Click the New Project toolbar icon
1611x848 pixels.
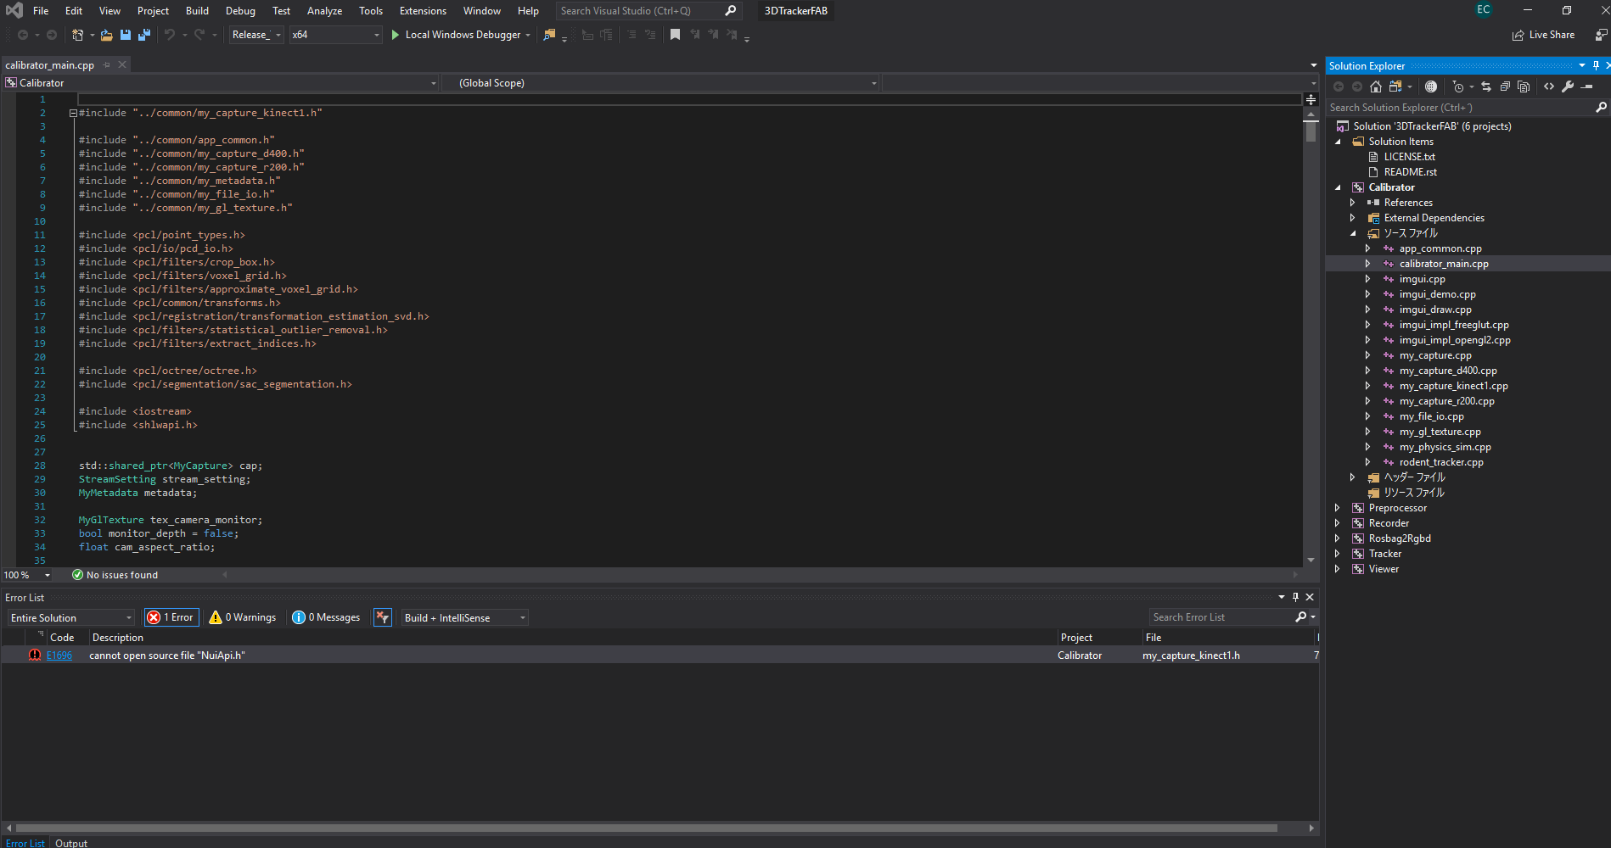(77, 35)
